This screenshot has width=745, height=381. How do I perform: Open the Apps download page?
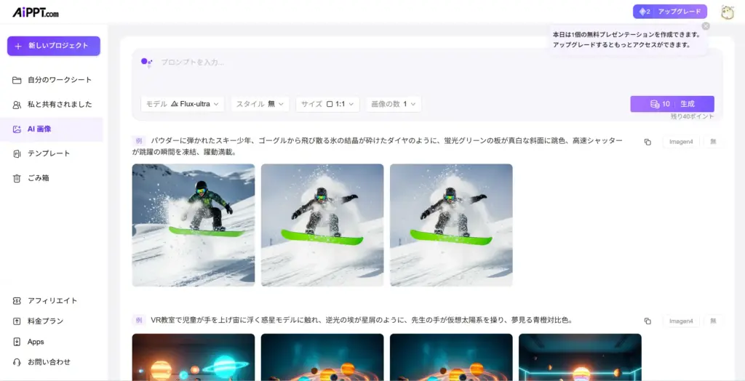pos(36,342)
